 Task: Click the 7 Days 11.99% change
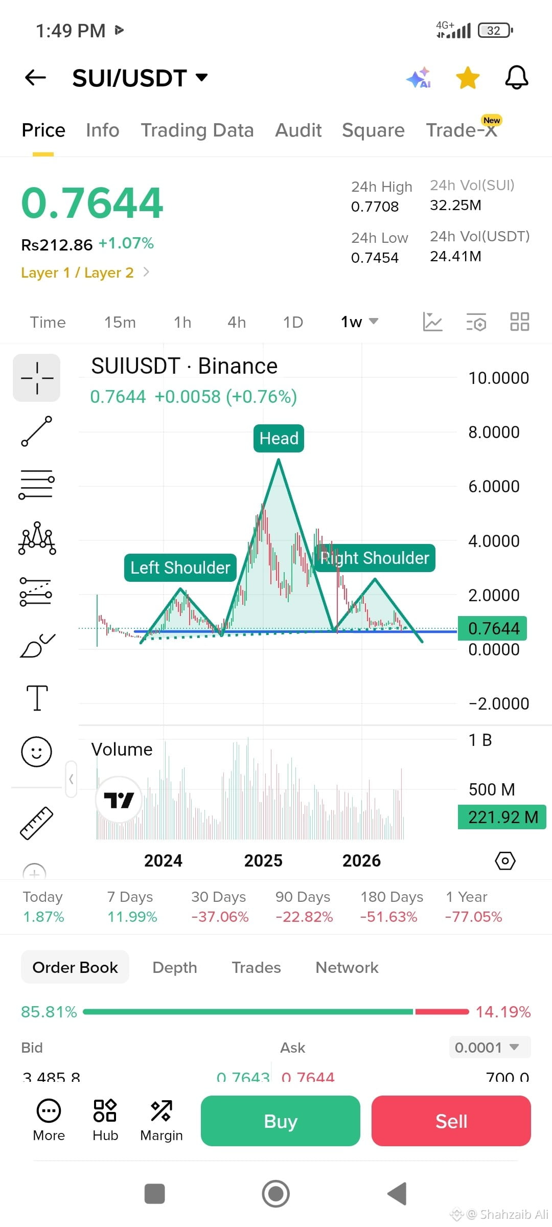click(x=132, y=907)
